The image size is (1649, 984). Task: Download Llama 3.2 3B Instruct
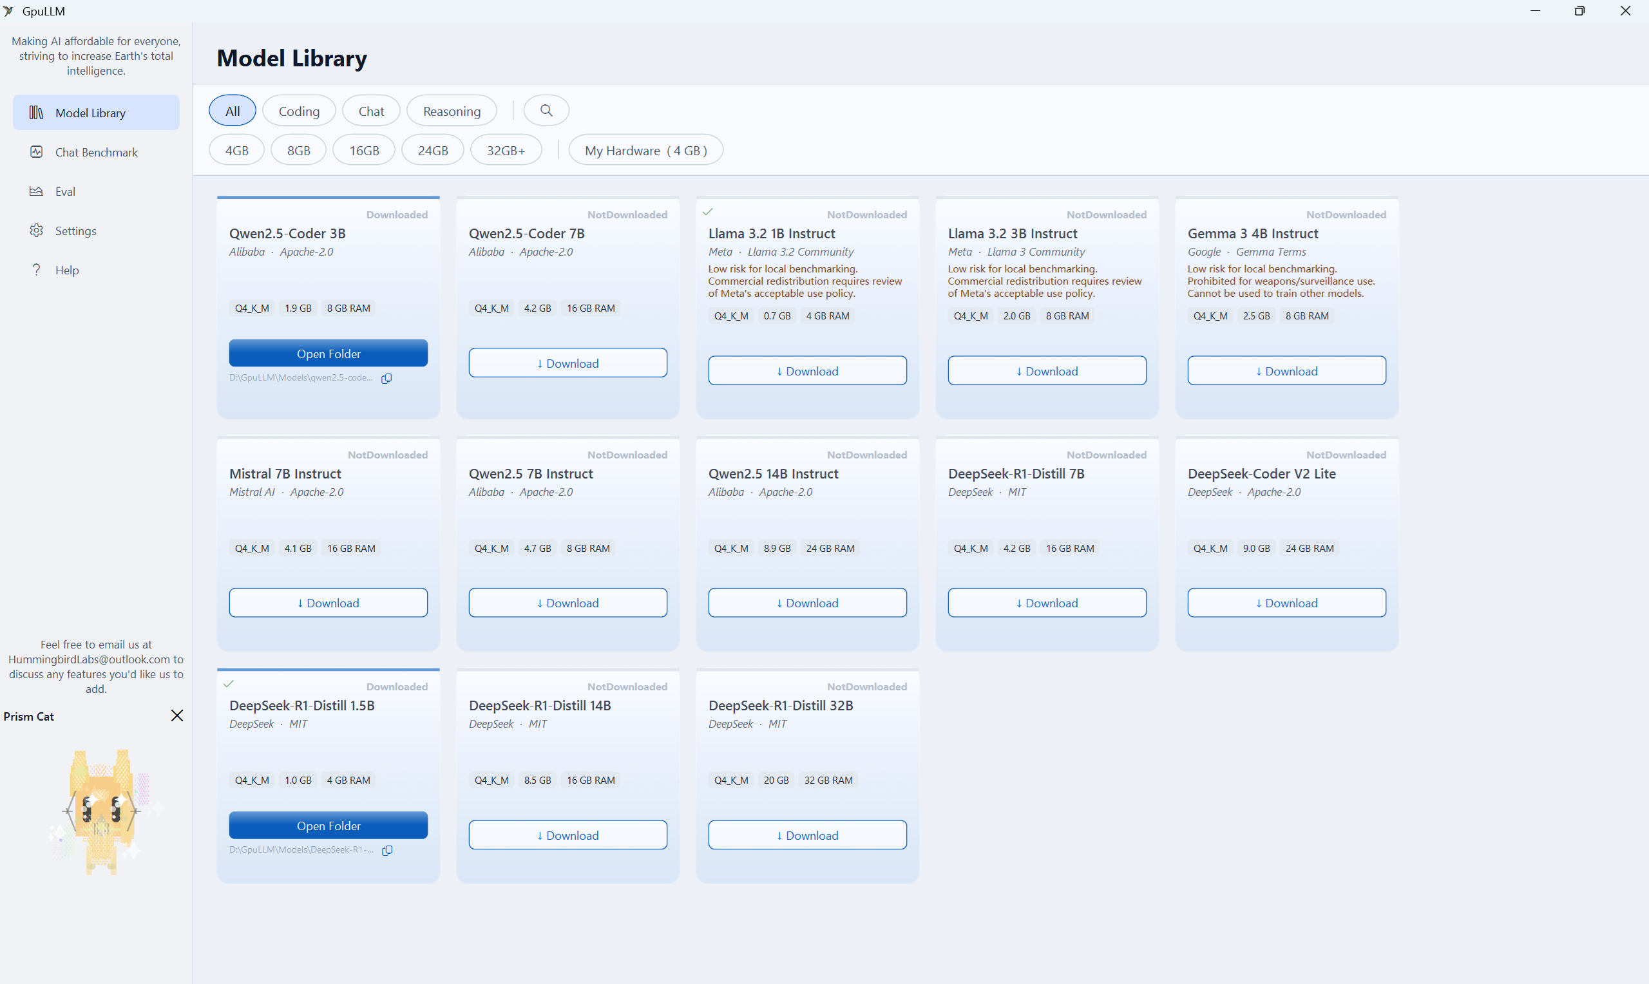pyautogui.click(x=1047, y=371)
